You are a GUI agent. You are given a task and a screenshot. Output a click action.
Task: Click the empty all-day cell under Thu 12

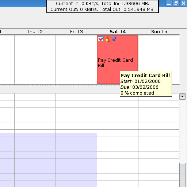pos(35,60)
